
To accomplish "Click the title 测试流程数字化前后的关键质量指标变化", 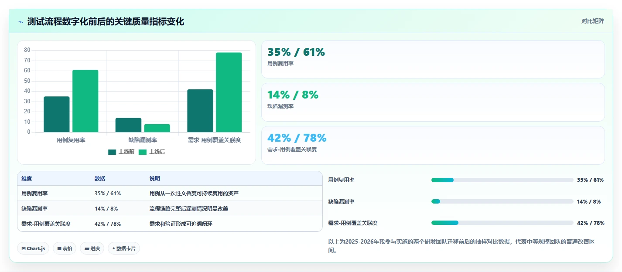I will click(x=106, y=22).
